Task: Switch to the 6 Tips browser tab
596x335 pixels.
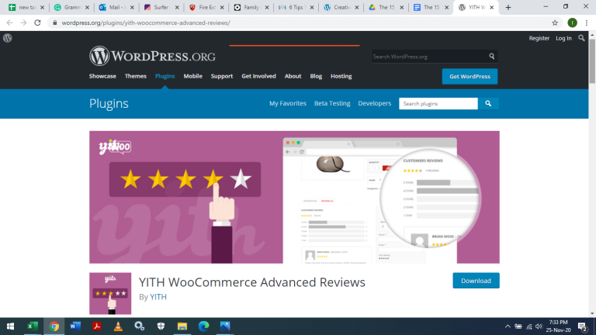Action: 296,7
